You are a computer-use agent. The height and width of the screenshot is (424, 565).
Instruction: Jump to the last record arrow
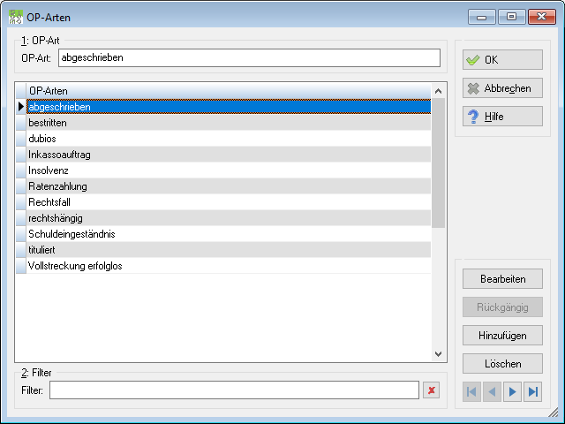532,391
